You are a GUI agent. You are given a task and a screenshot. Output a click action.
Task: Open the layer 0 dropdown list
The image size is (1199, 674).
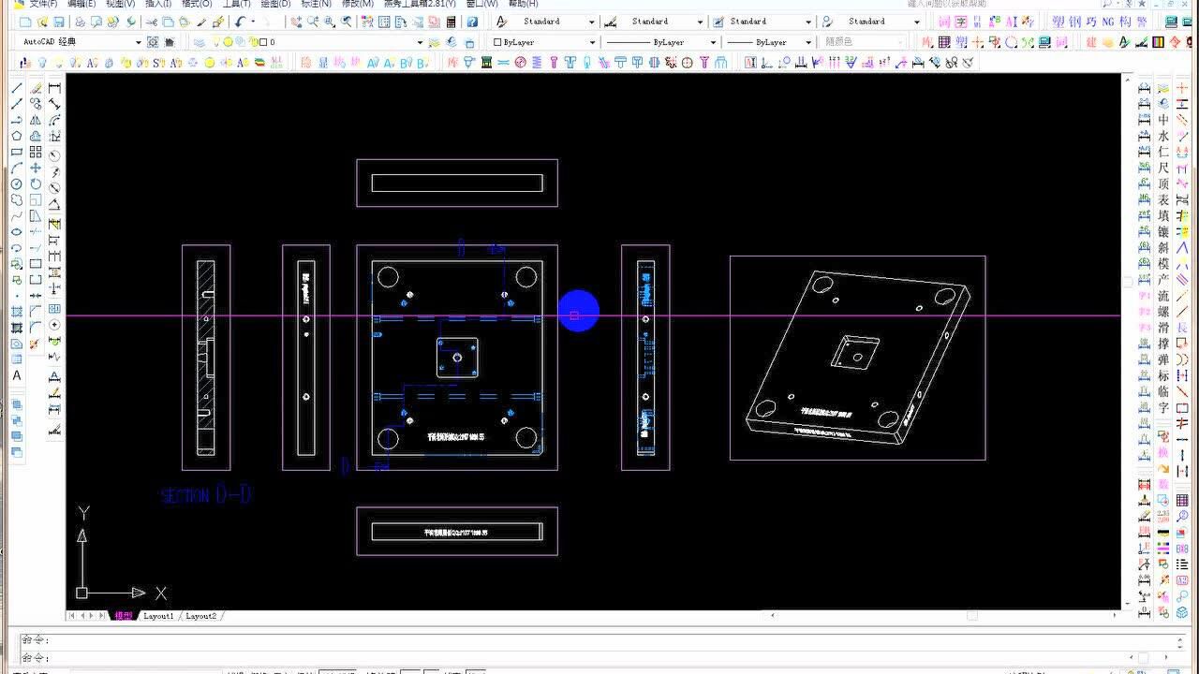click(x=420, y=42)
